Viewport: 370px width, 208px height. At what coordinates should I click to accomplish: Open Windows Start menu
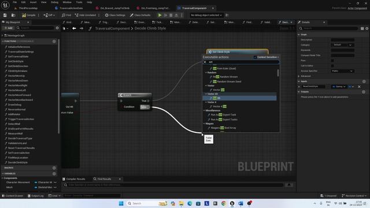point(121,203)
